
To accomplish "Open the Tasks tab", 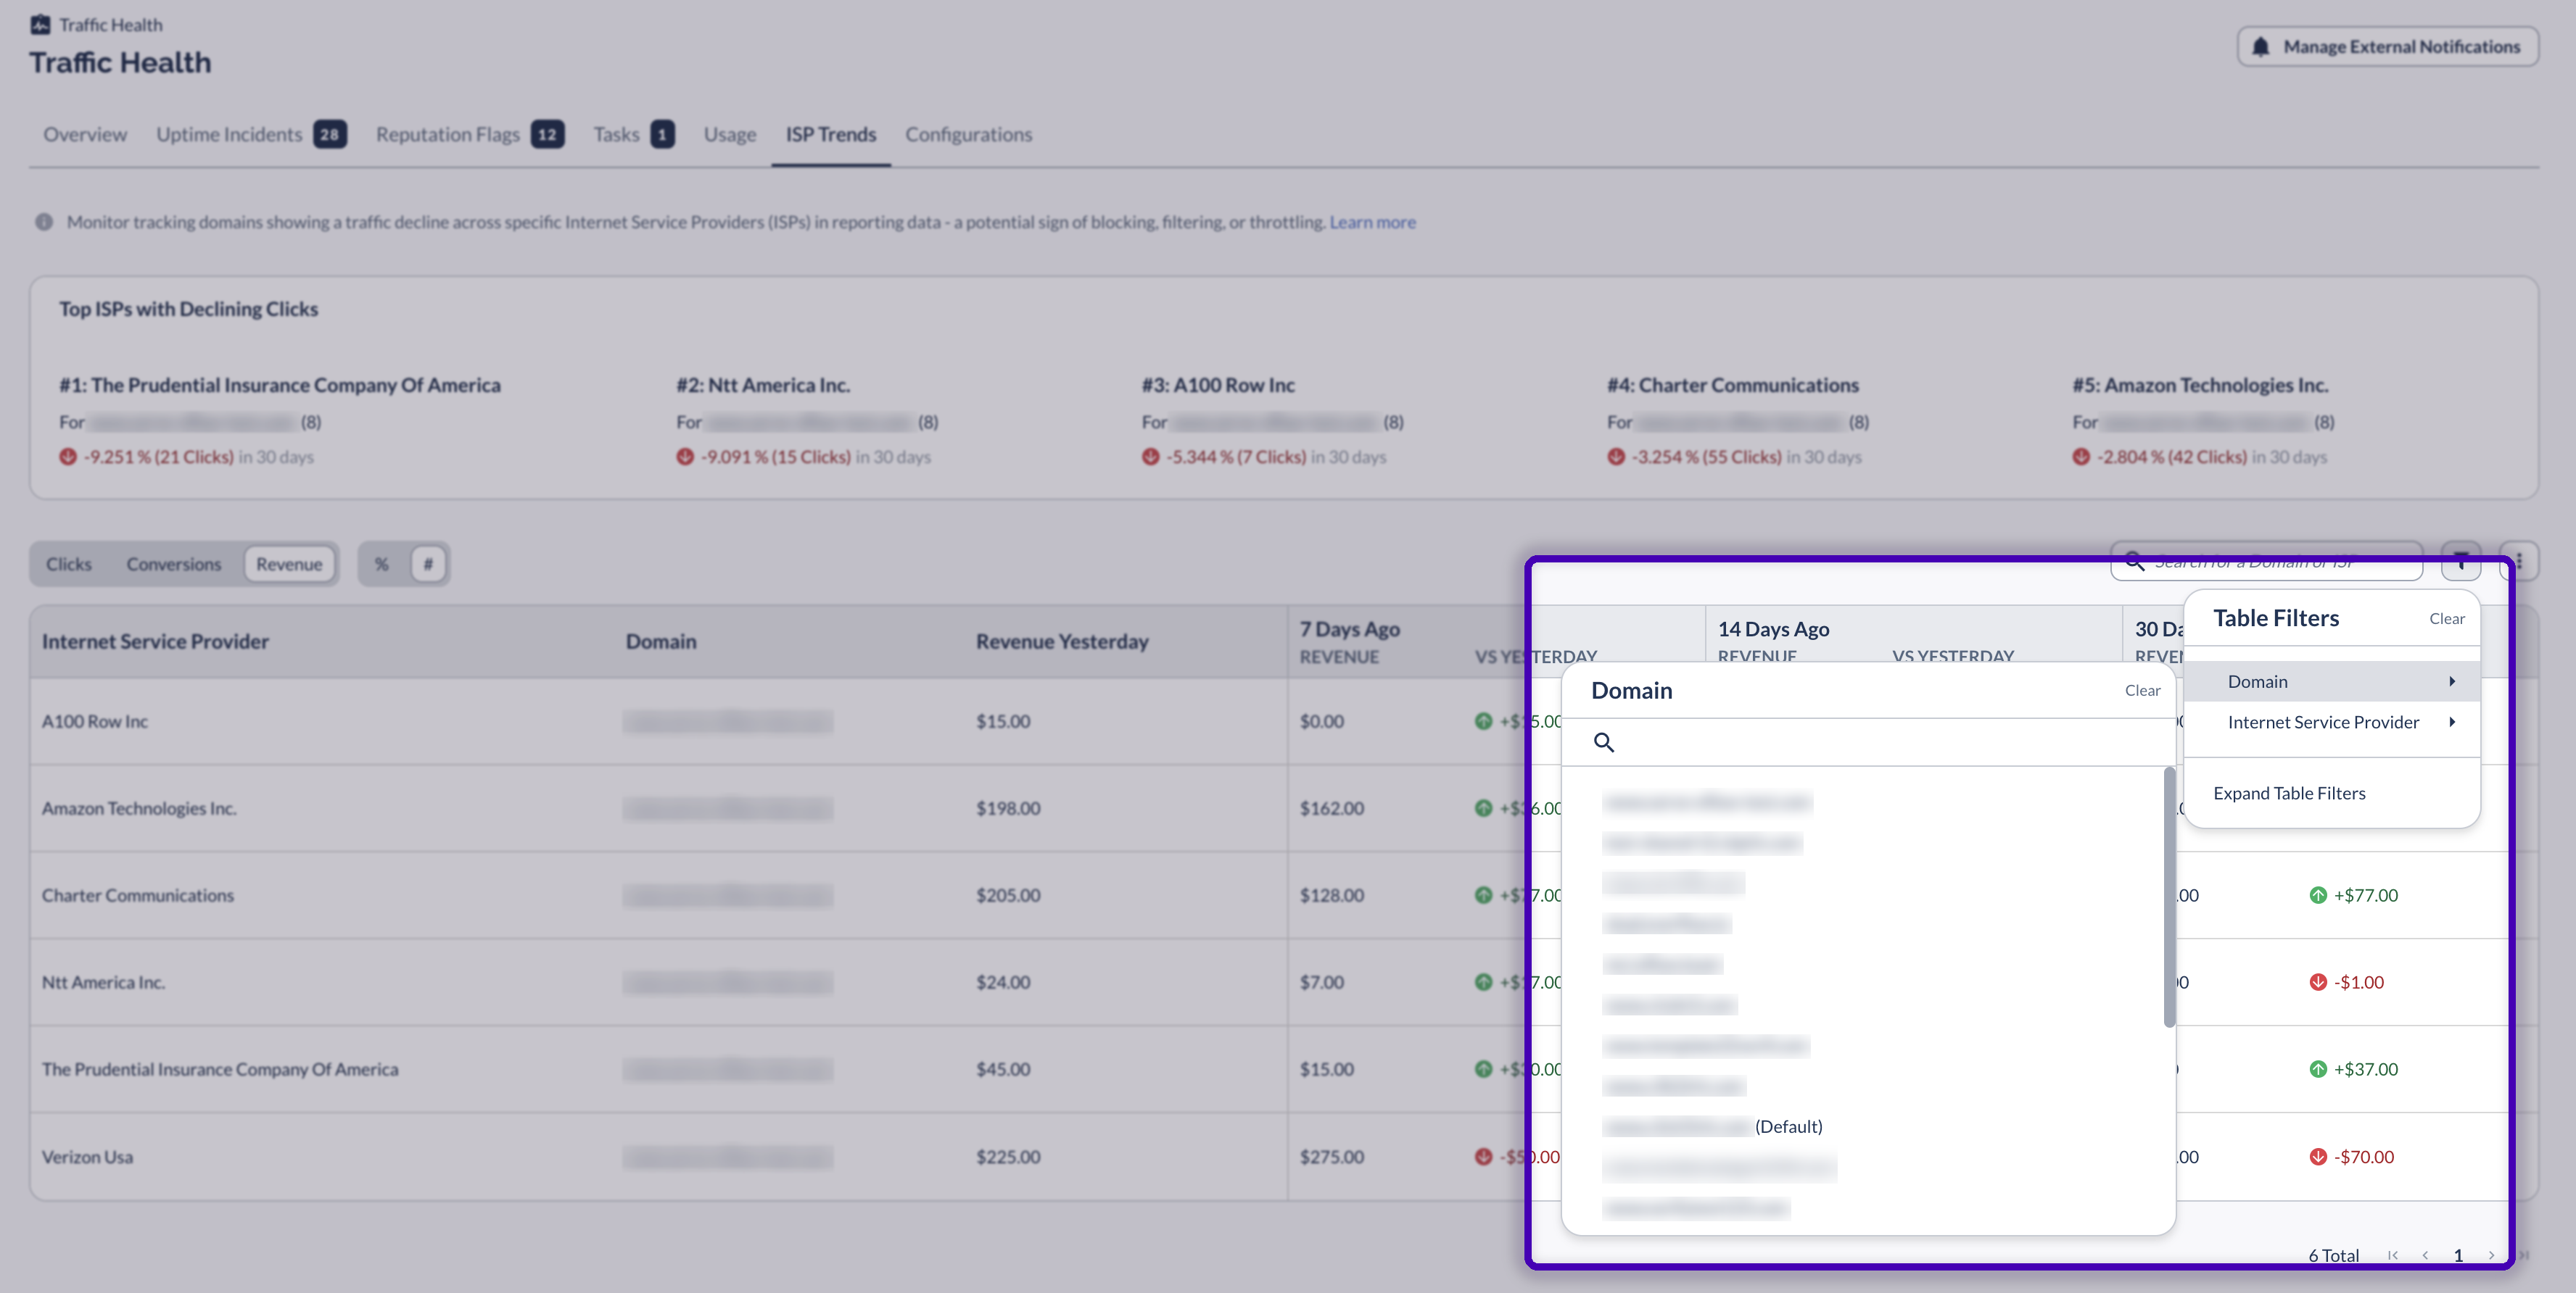I will [634, 135].
